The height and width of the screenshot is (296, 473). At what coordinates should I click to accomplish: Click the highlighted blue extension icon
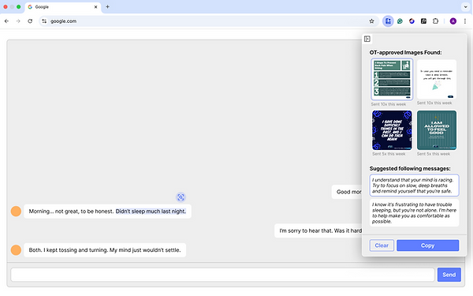[388, 21]
